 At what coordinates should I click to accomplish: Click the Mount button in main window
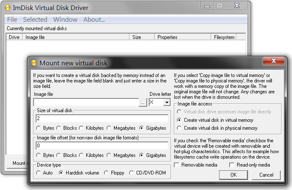(x=18, y=163)
